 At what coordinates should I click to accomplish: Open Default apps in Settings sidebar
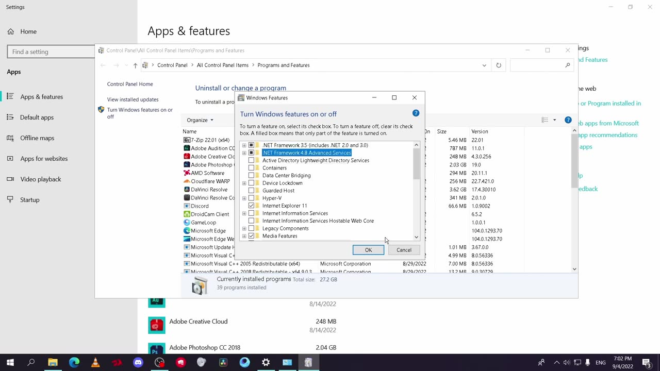tap(37, 117)
